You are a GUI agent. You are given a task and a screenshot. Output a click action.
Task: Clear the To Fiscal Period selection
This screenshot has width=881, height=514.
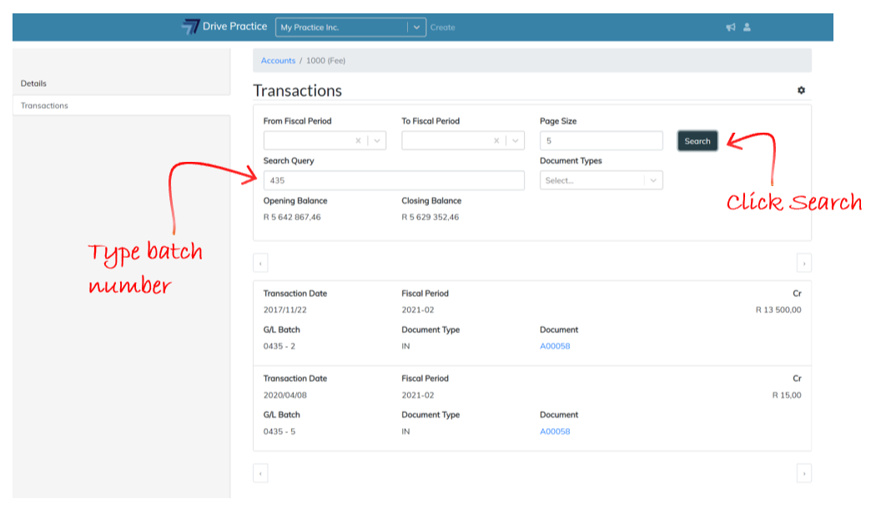[497, 141]
